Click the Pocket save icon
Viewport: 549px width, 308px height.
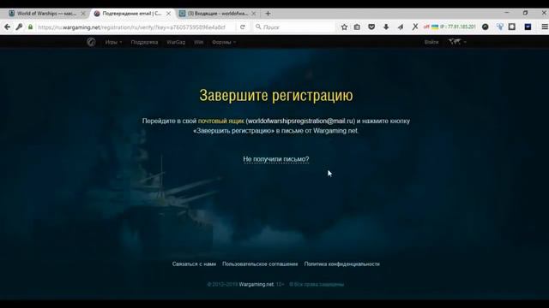tap(371, 27)
